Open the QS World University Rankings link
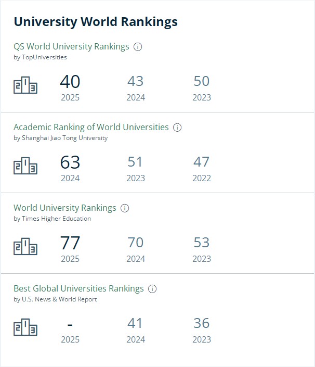This screenshot has width=315, height=367. pyautogui.click(x=71, y=46)
